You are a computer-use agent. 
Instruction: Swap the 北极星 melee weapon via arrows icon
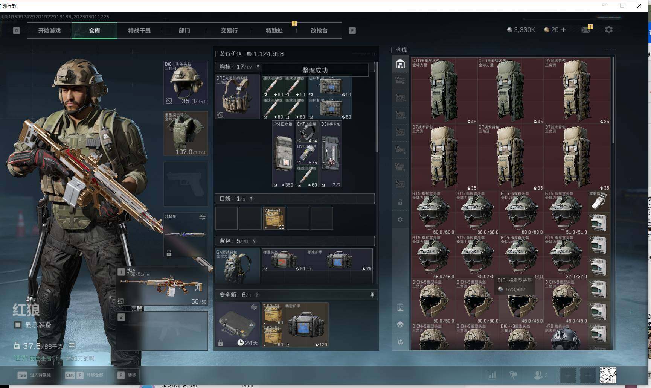(202, 217)
